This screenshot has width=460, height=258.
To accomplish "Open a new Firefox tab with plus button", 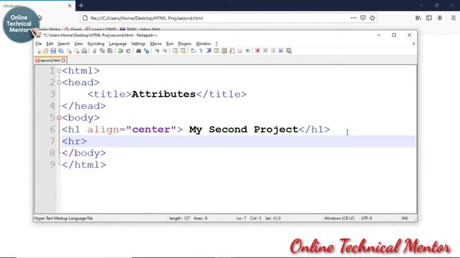I will (x=81, y=5).
